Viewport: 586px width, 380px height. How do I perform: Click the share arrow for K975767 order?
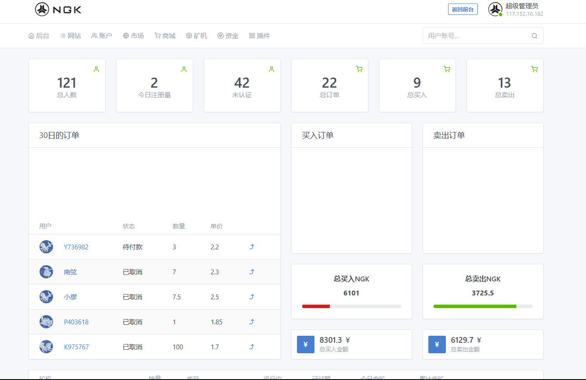pos(252,347)
